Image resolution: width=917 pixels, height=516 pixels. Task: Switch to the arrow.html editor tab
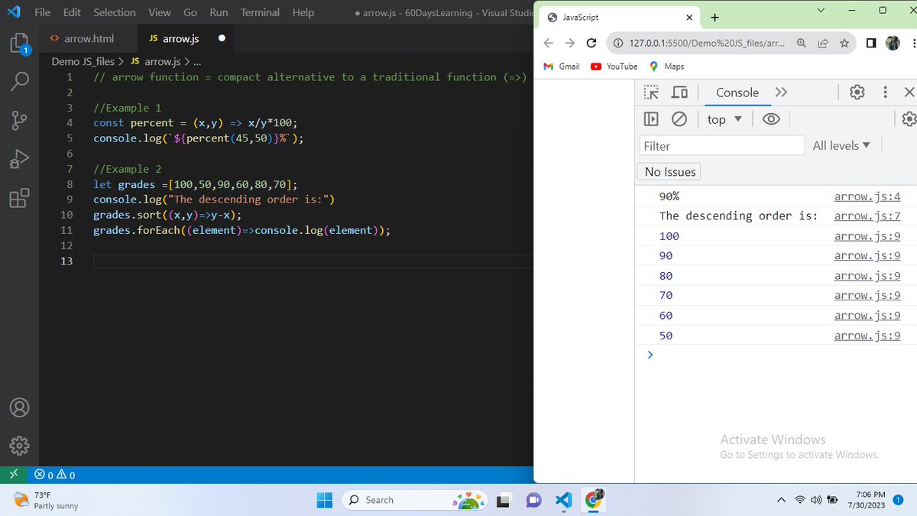pos(87,38)
